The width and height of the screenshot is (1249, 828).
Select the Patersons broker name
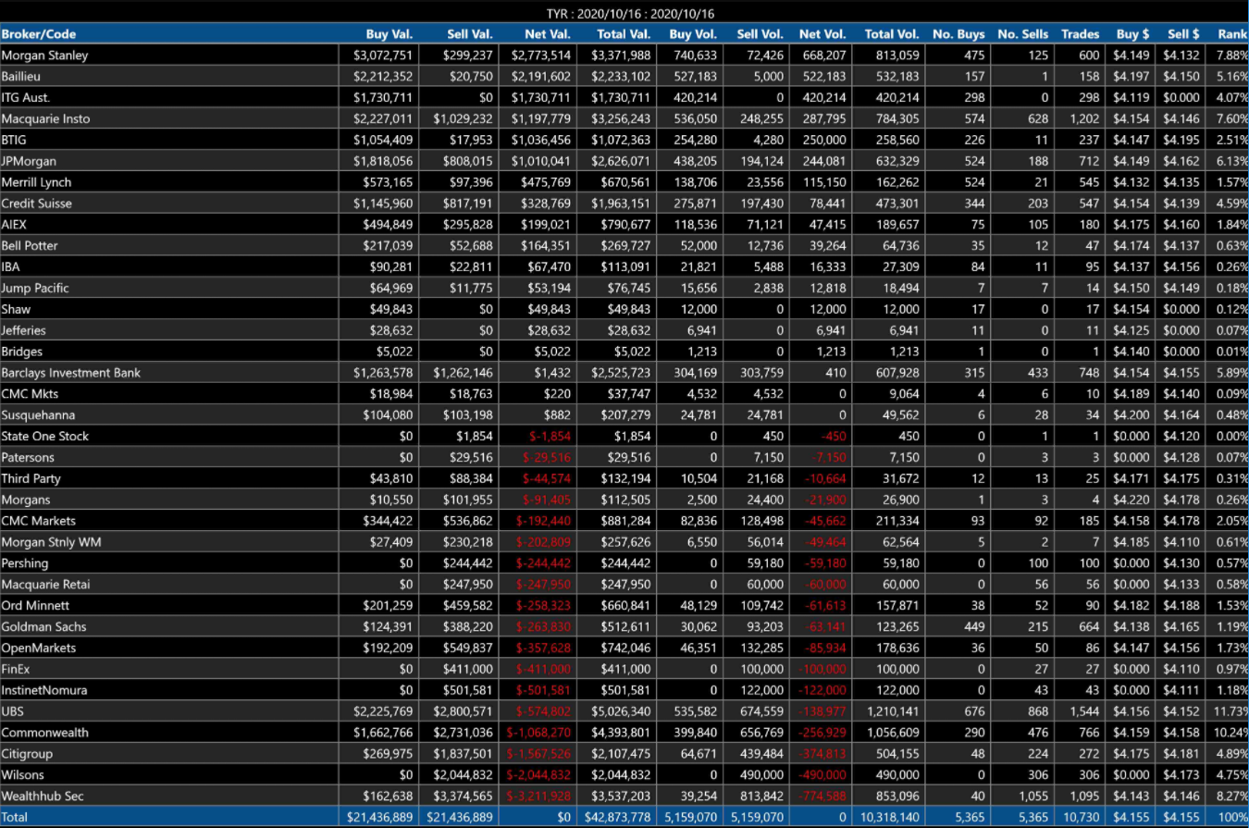[28, 457]
